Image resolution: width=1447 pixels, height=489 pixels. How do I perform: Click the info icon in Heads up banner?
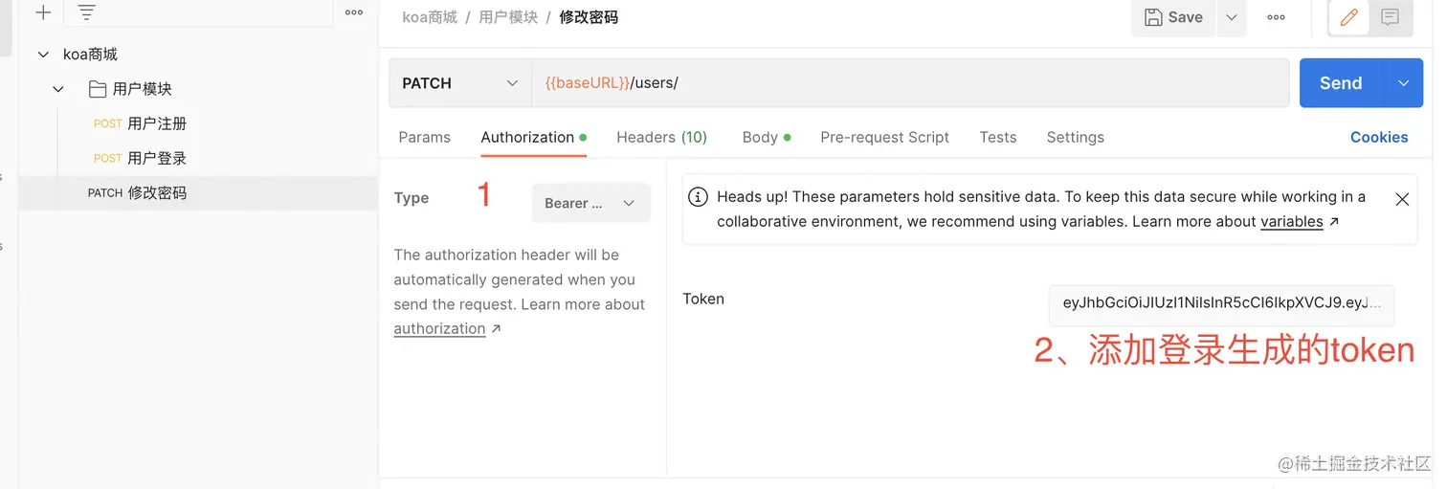pos(699,197)
